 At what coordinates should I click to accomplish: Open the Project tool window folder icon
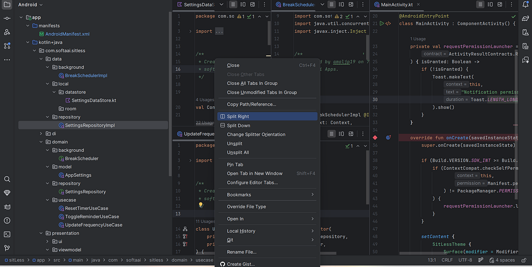[7, 5]
